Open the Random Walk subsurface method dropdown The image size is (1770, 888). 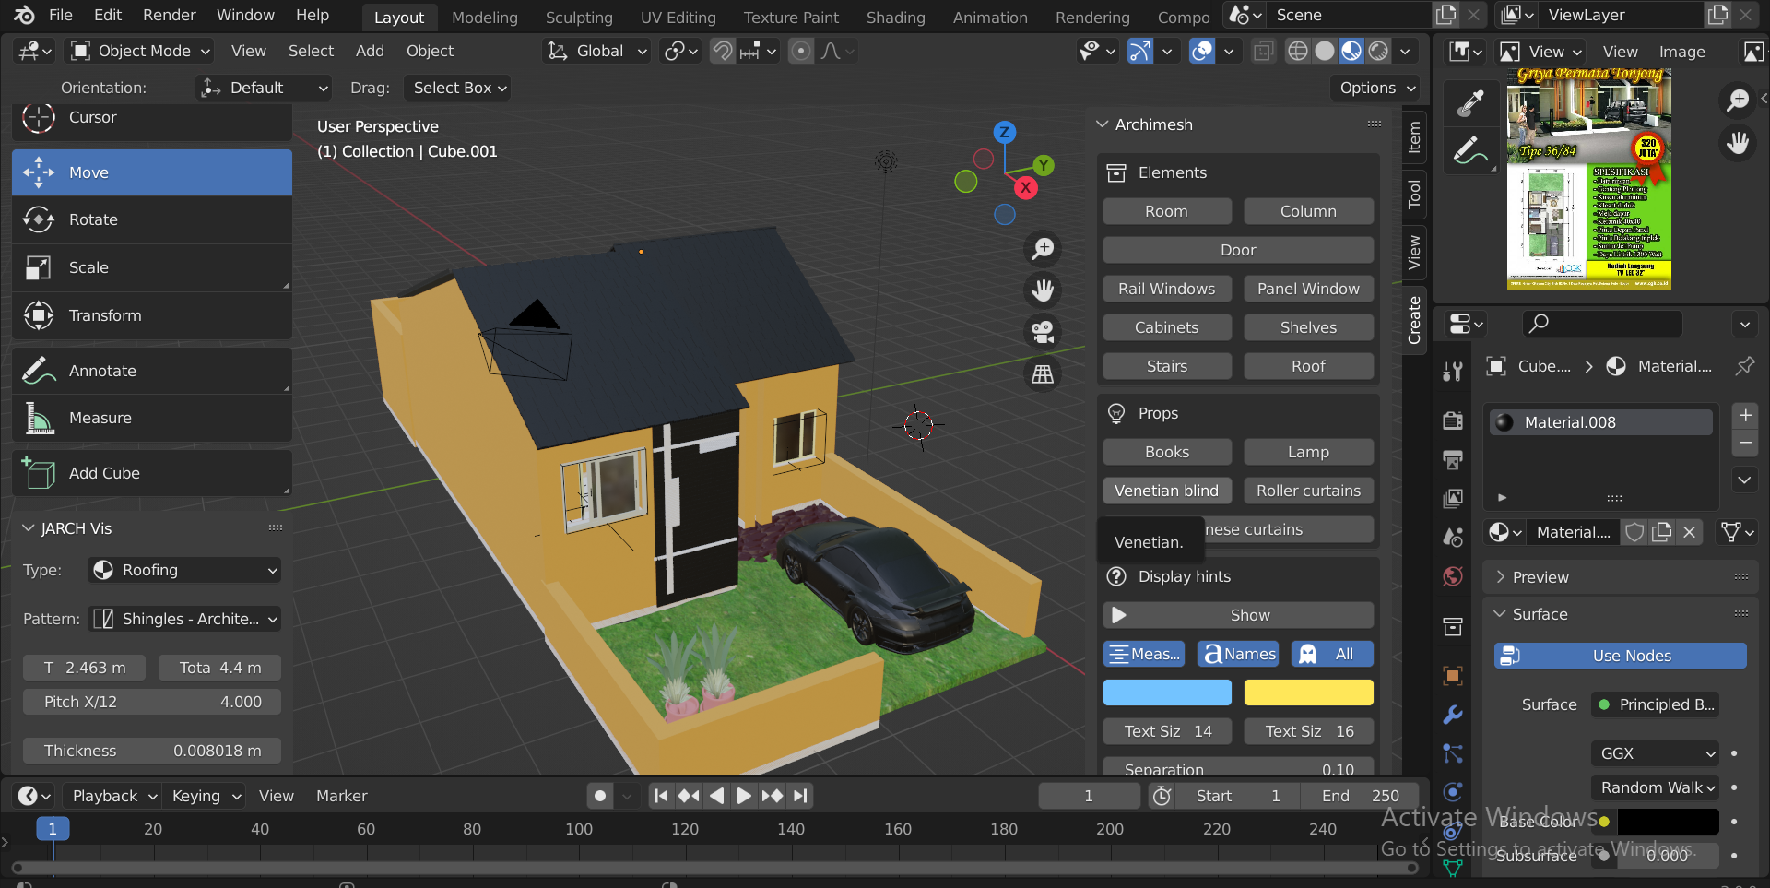click(1655, 787)
